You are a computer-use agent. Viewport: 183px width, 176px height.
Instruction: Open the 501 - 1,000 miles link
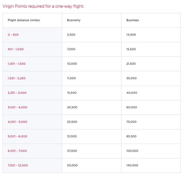(x=16, y=49)
